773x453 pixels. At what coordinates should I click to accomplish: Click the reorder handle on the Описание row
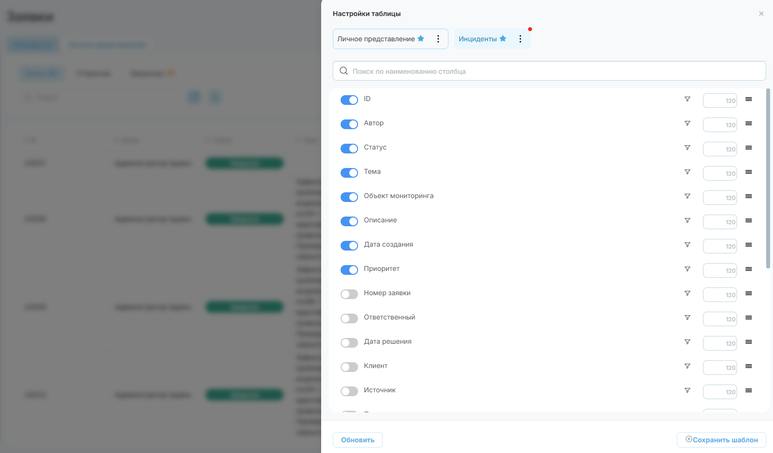[749, 220]
